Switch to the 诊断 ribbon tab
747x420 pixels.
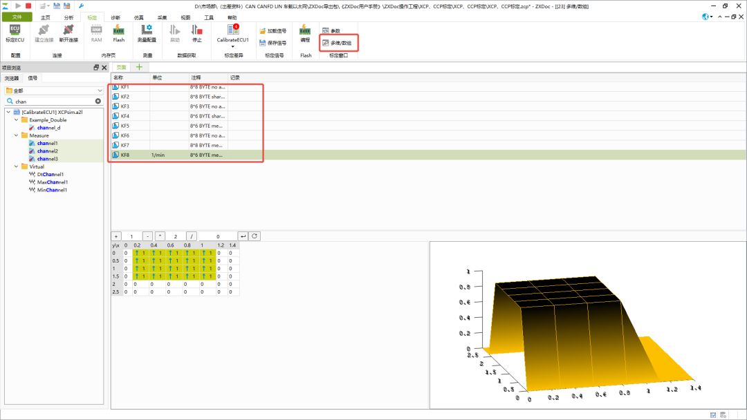(x=115, y=17)
